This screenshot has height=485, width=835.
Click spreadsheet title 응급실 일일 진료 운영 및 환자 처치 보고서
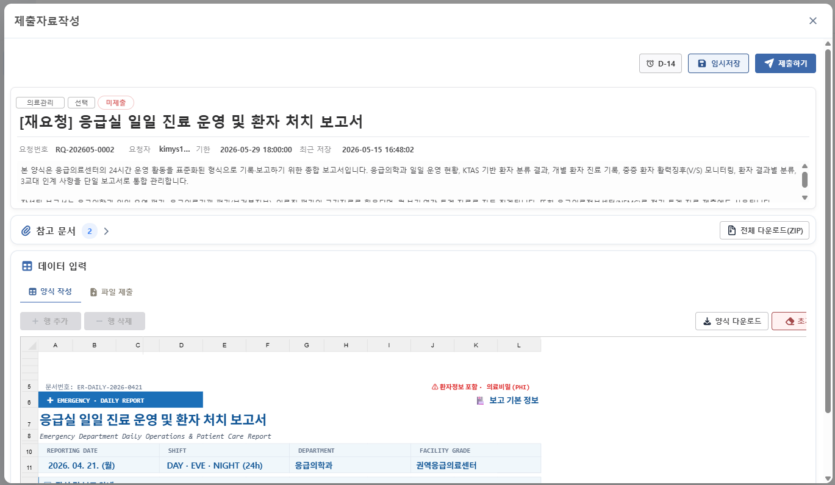point(153,420)
